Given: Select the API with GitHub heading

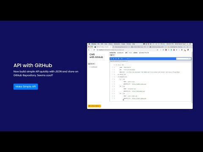Looking at the screenshot, I should 33,65.
